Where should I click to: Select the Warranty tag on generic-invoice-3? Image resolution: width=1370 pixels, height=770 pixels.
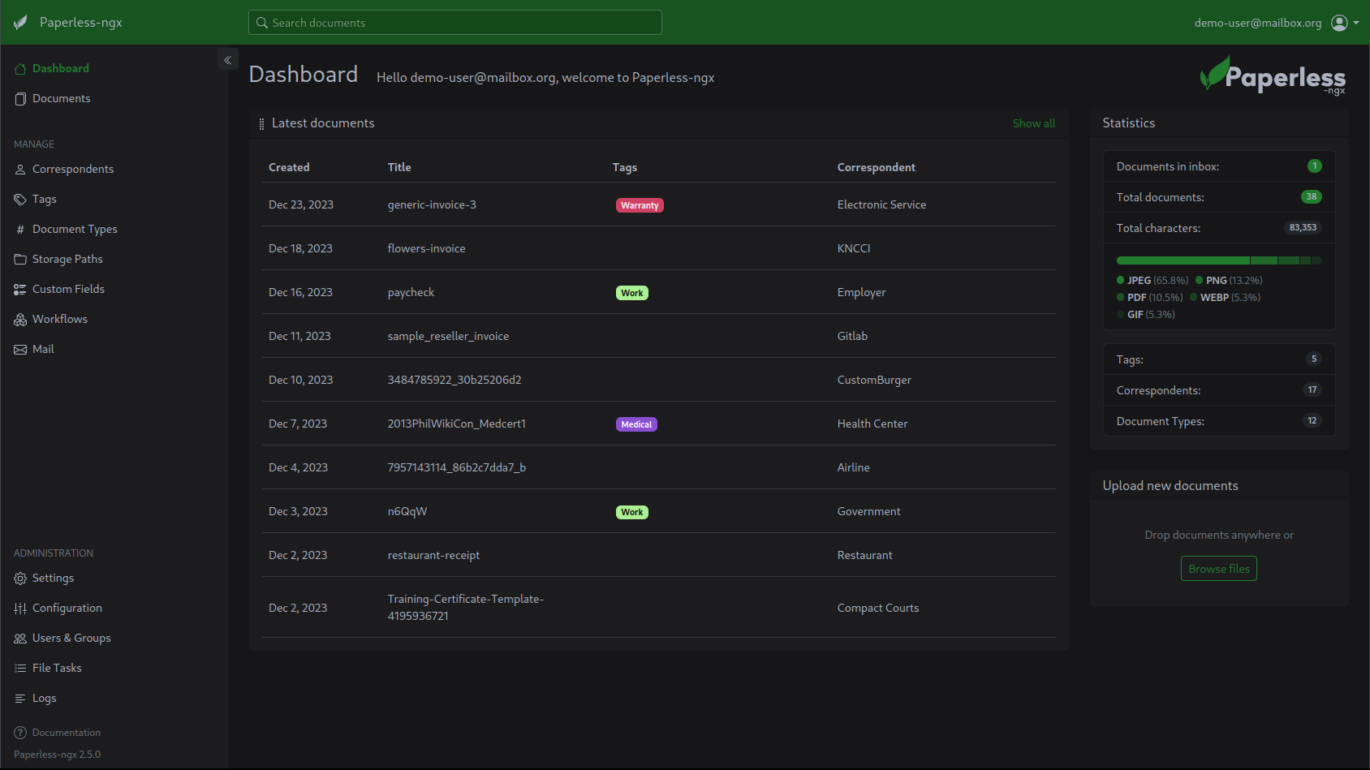point(640,205)
